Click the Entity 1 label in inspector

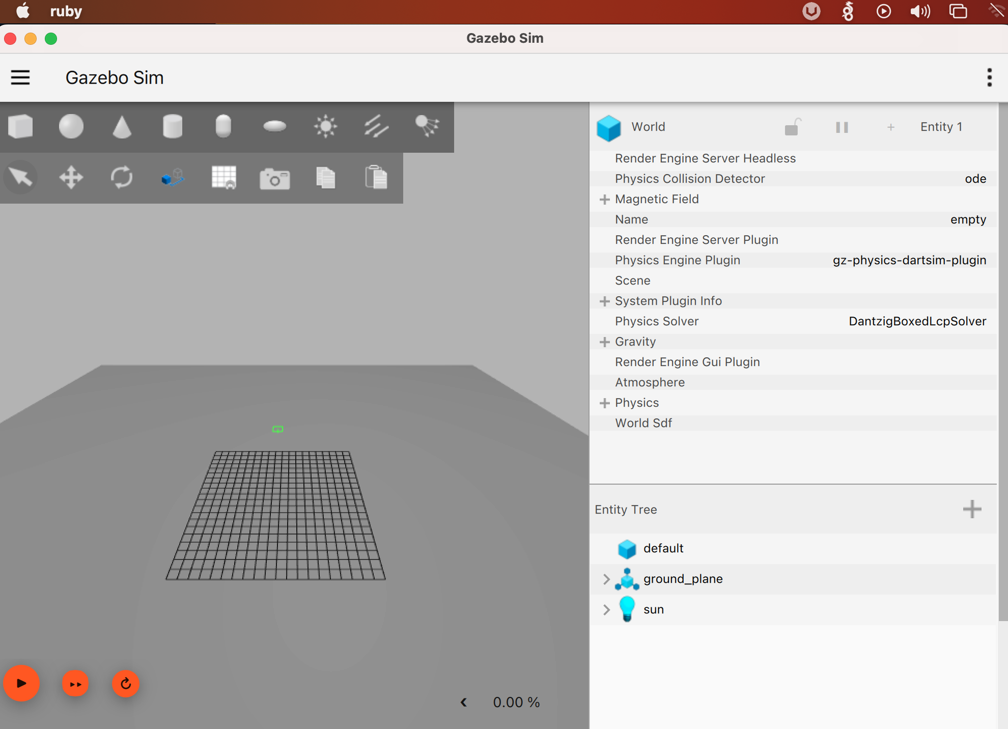click(x=941, y=127)
